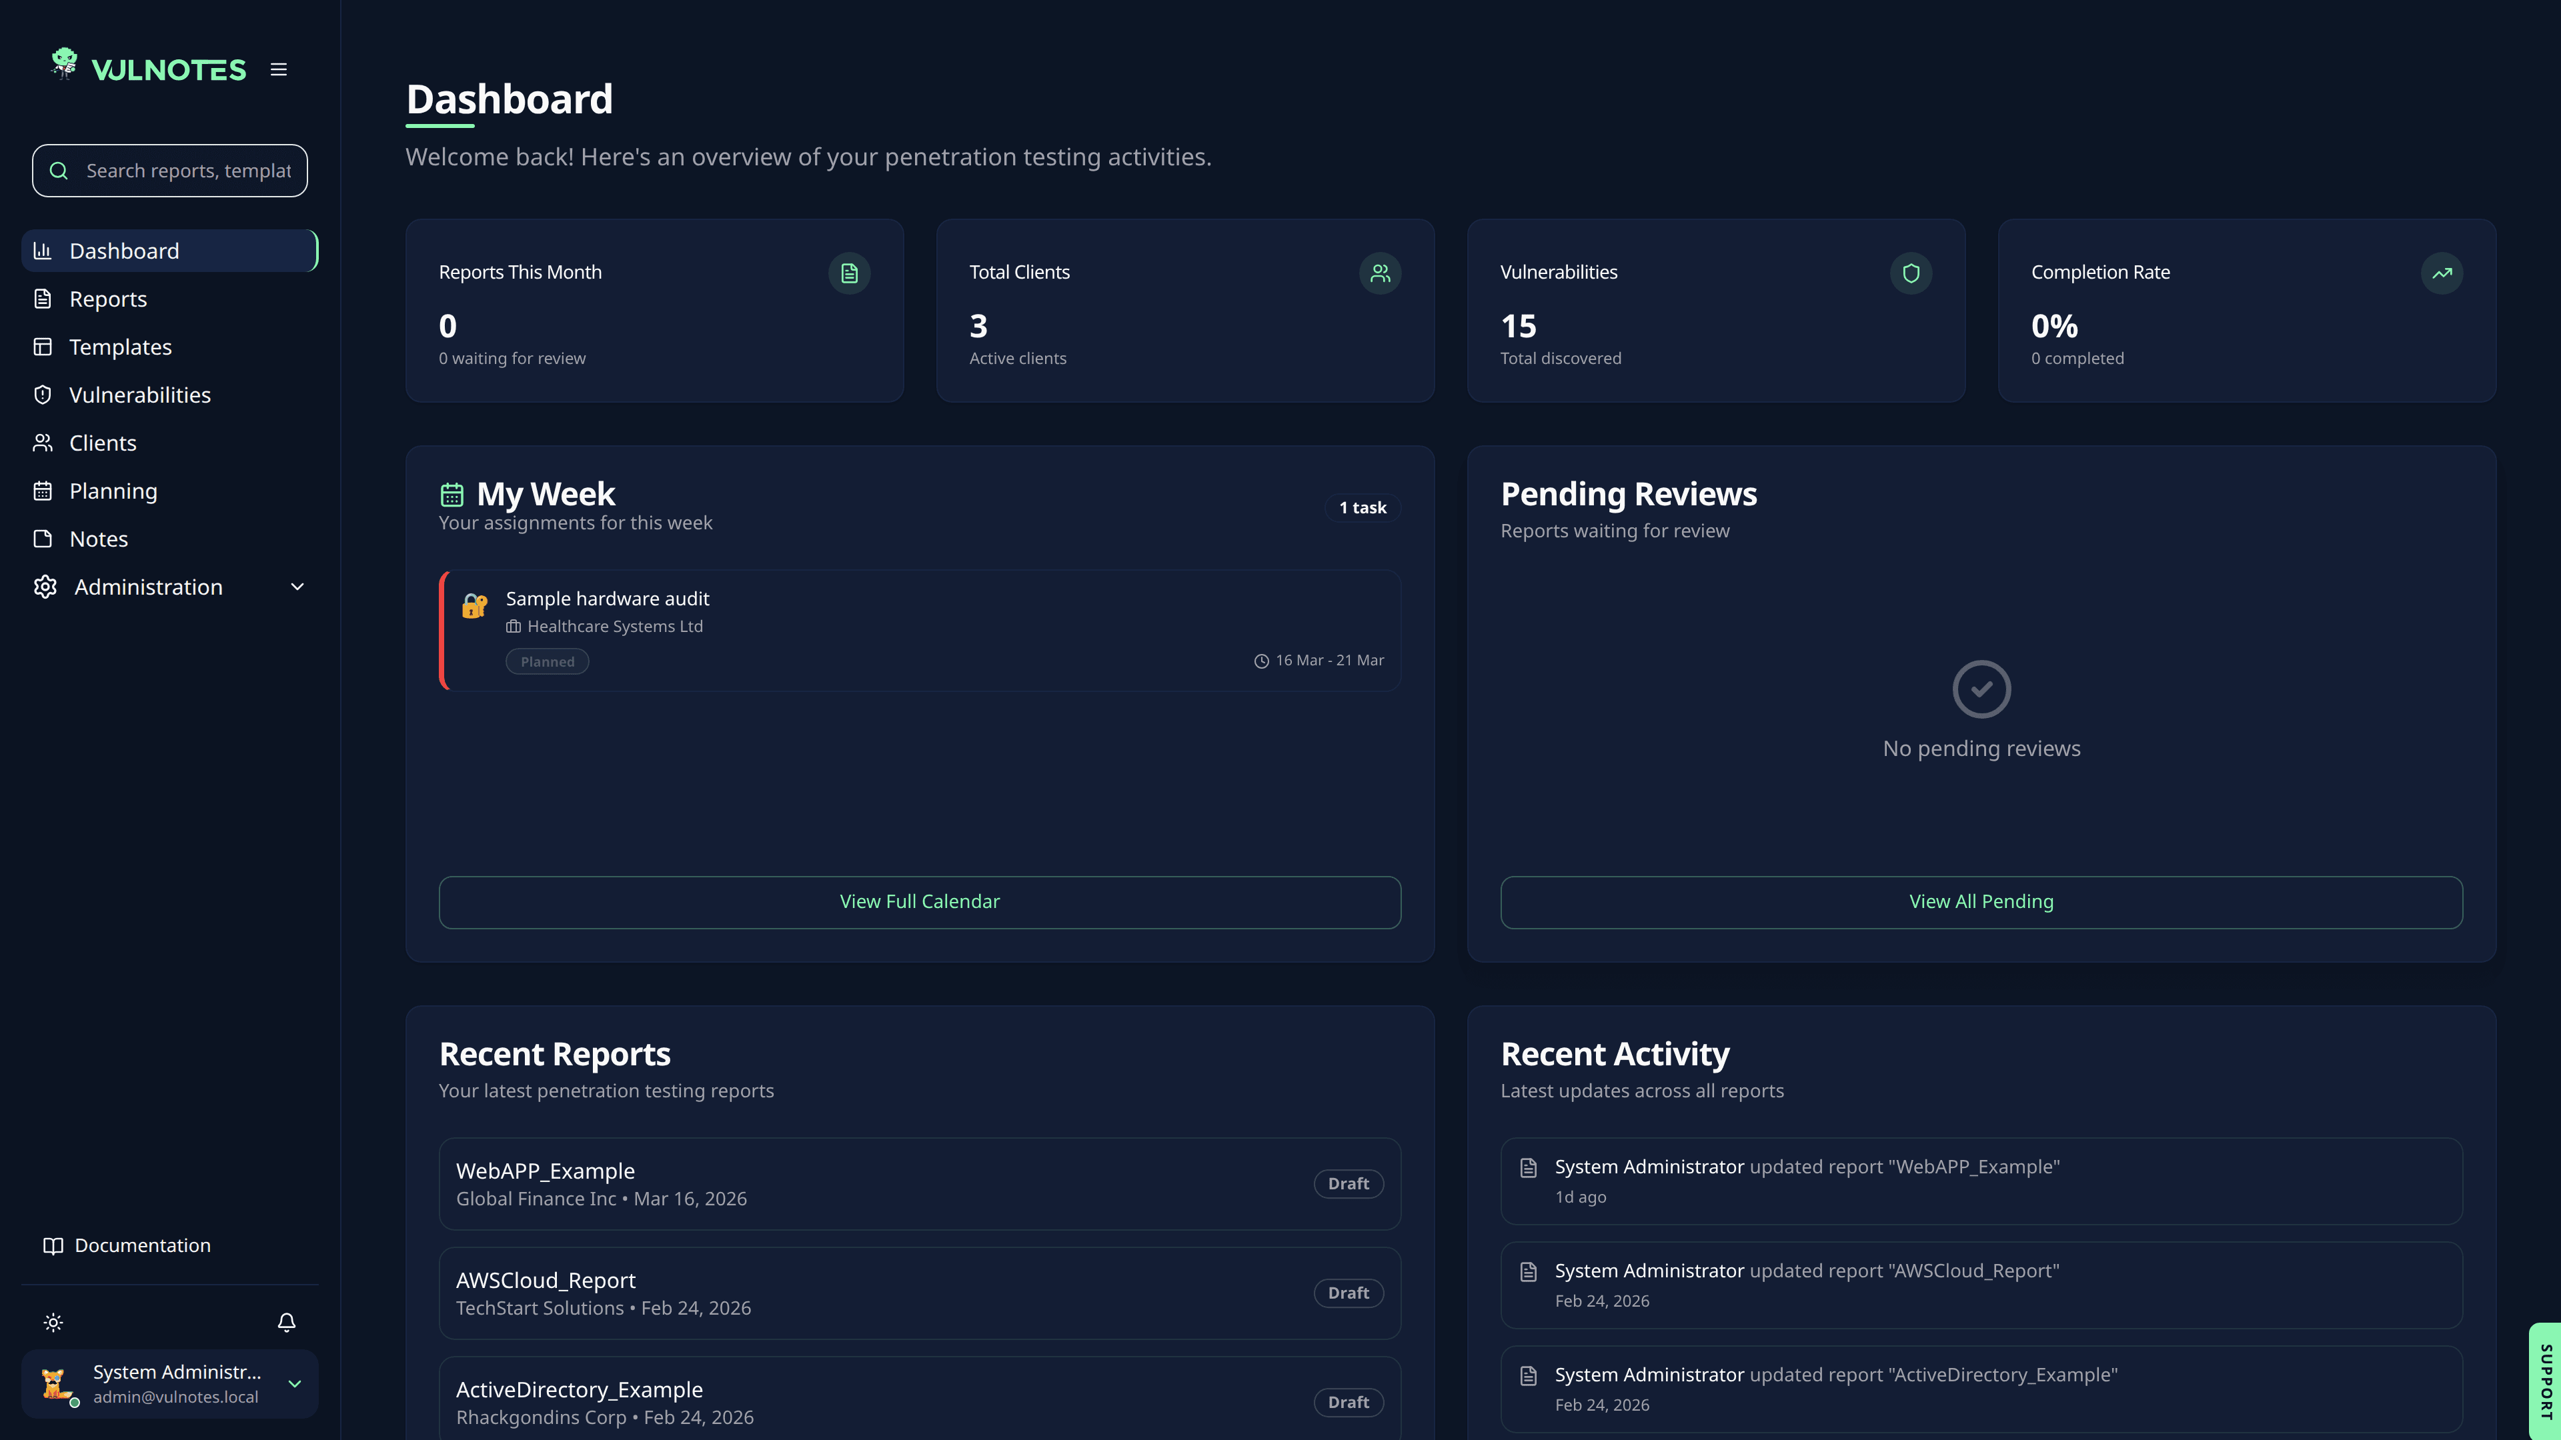Click Healthcare Systems Ltd client name
This screenshot has width=2561, height=1440.
pos(614,627)
